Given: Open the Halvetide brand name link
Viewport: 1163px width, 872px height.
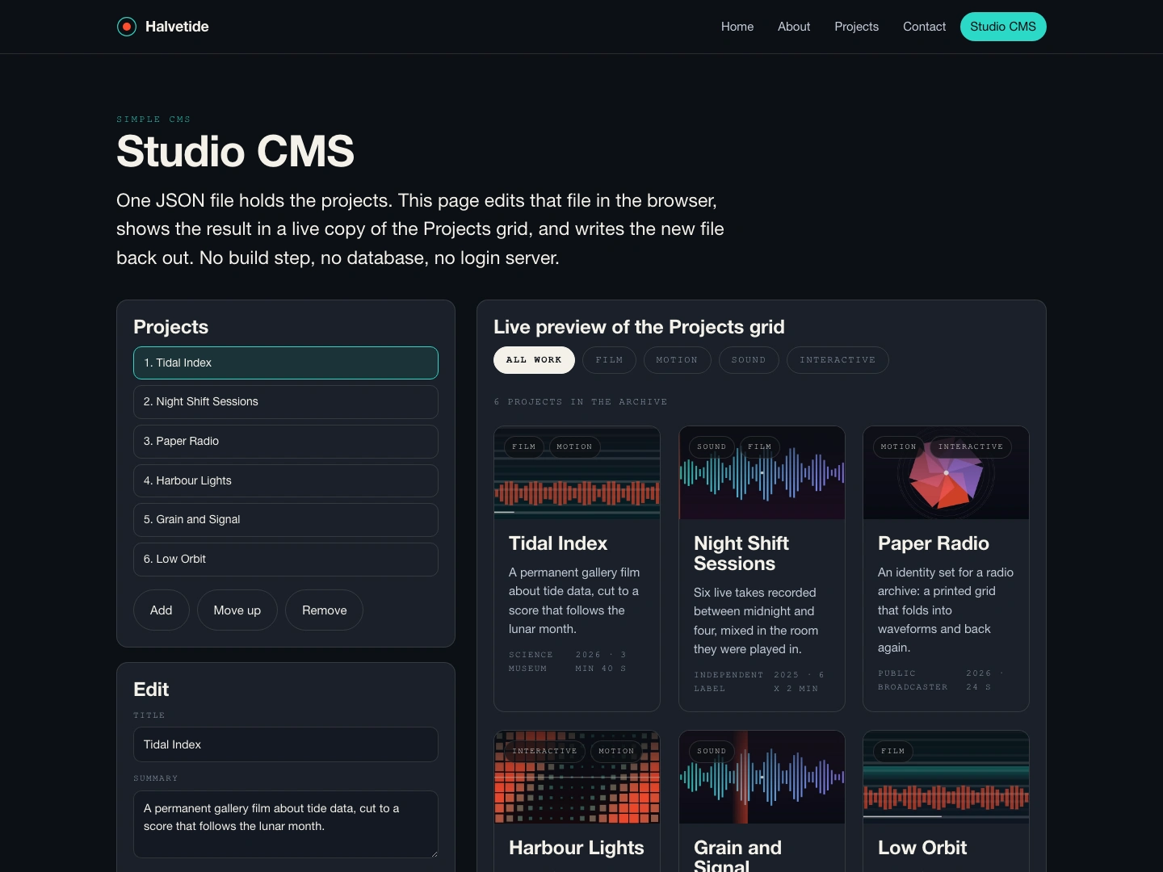Looking at the screenshot, I should tap(177, 27).
